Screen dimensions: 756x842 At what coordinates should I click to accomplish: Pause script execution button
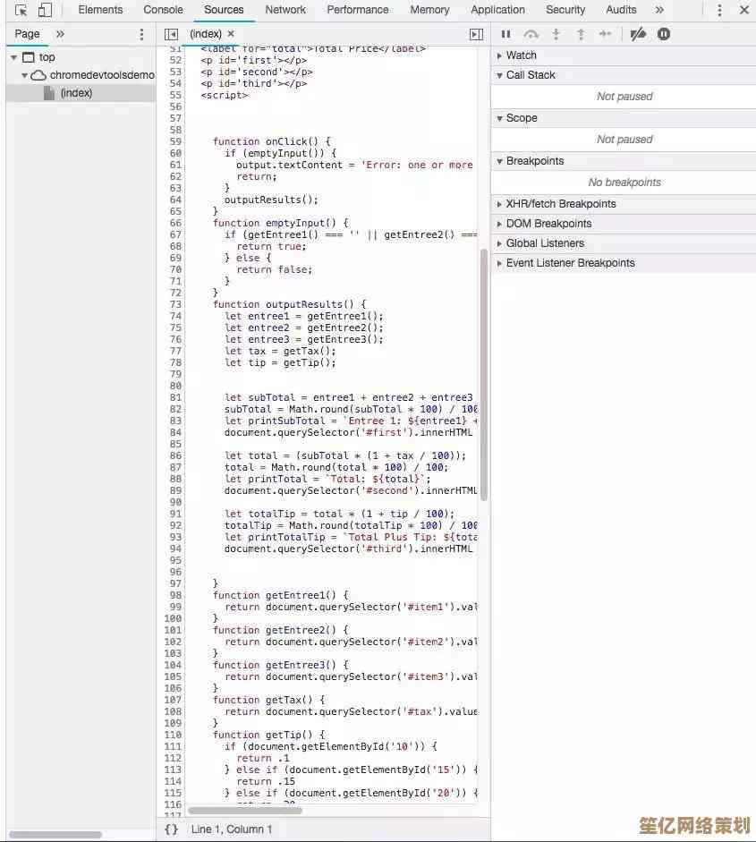coord(505,34)
